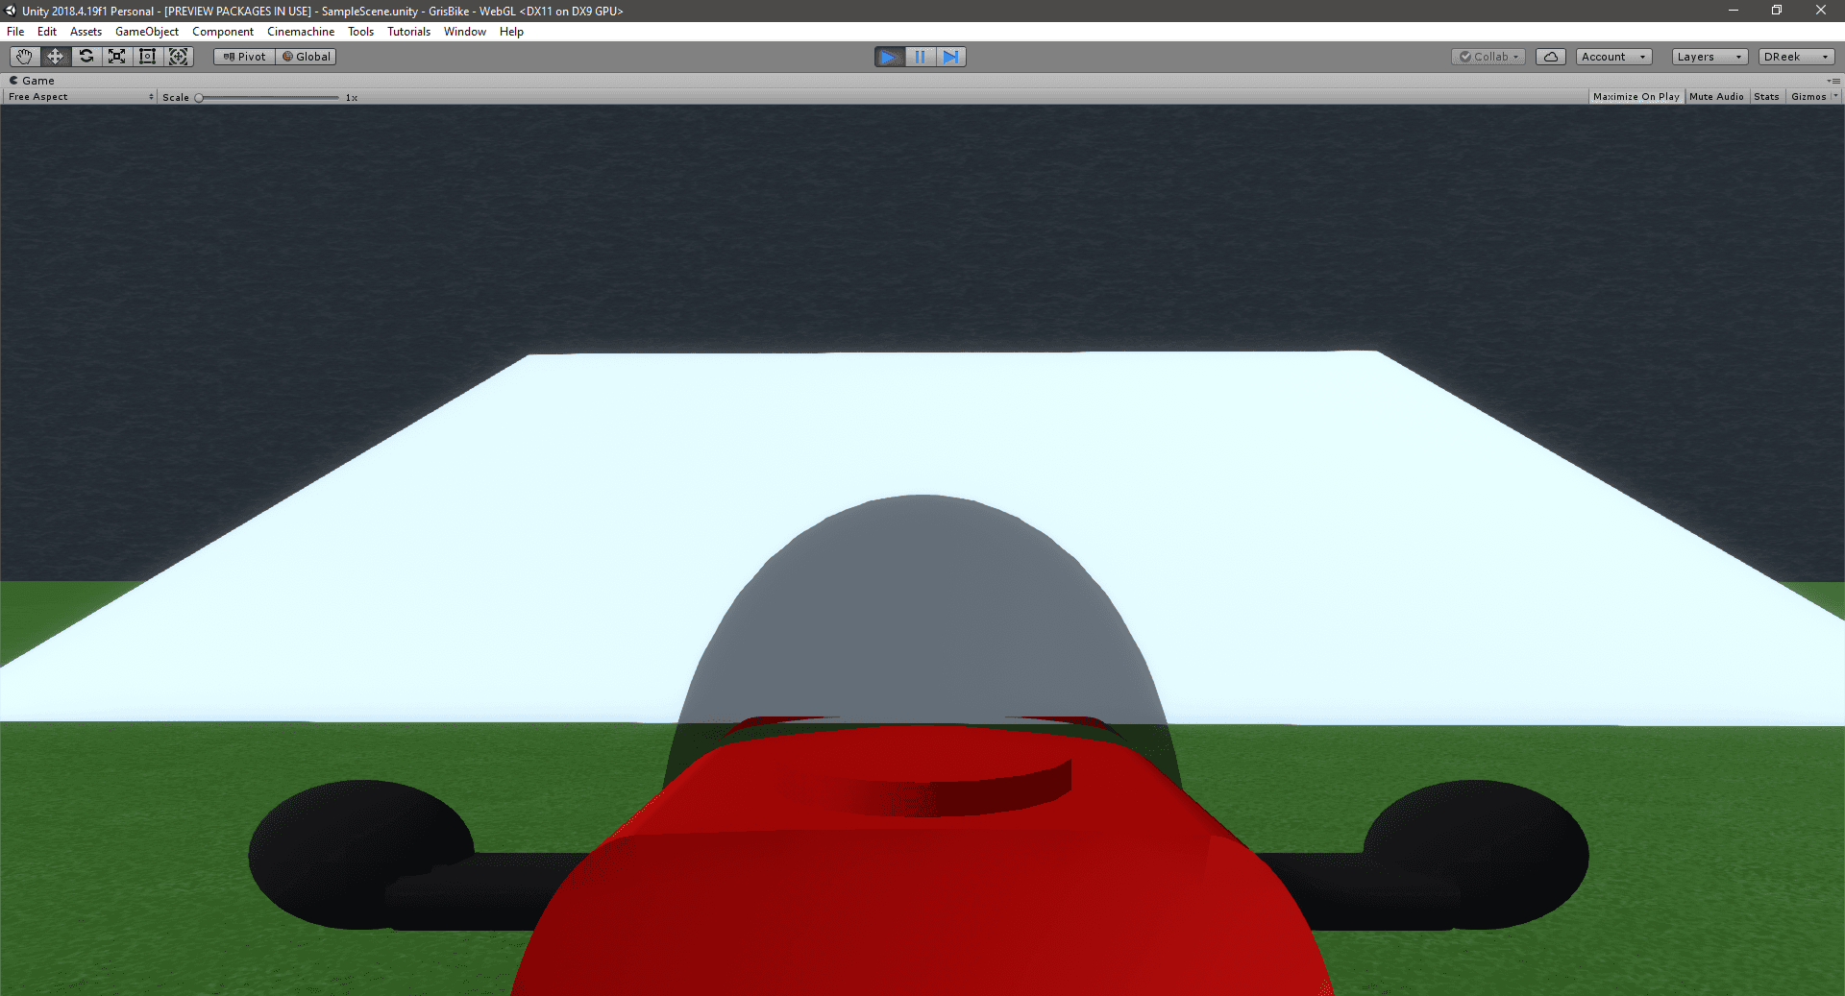Screen dimensions: 1845x996
Task: Toggle the Stats overlay
Action: coord(1766,96)
